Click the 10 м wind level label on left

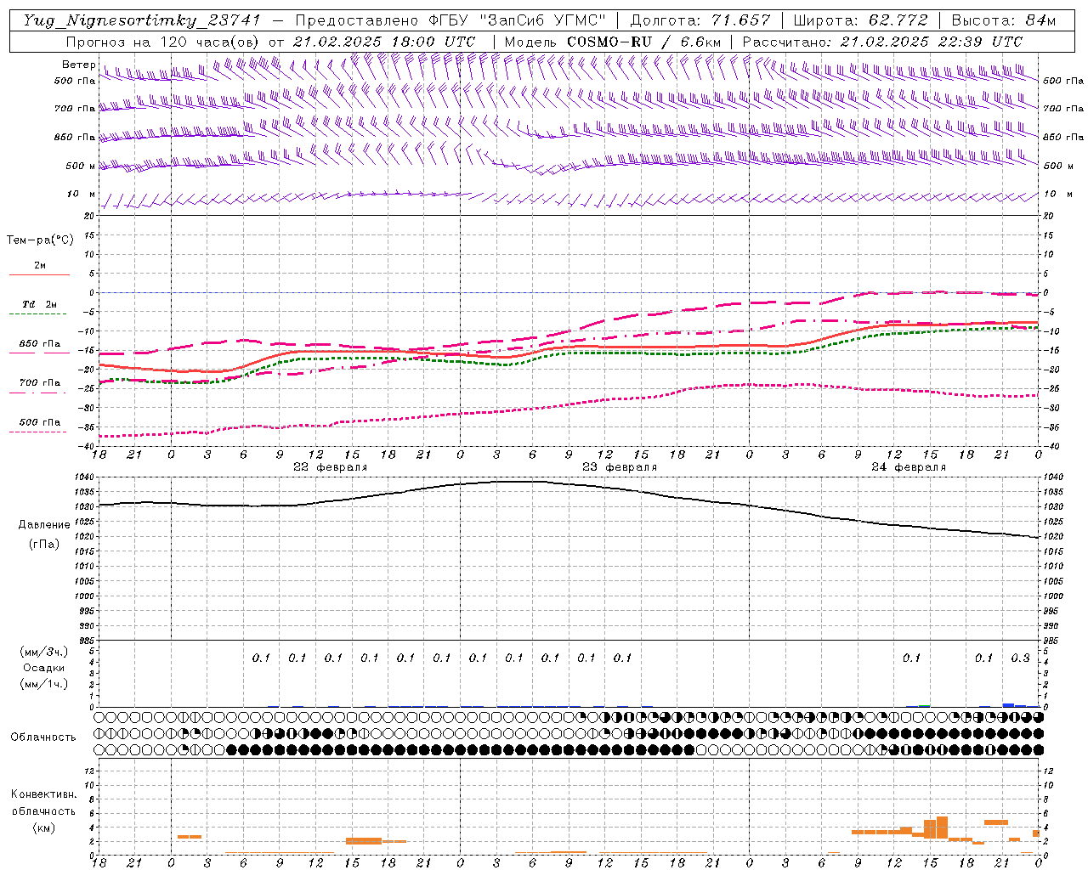(x=82, y=195)
